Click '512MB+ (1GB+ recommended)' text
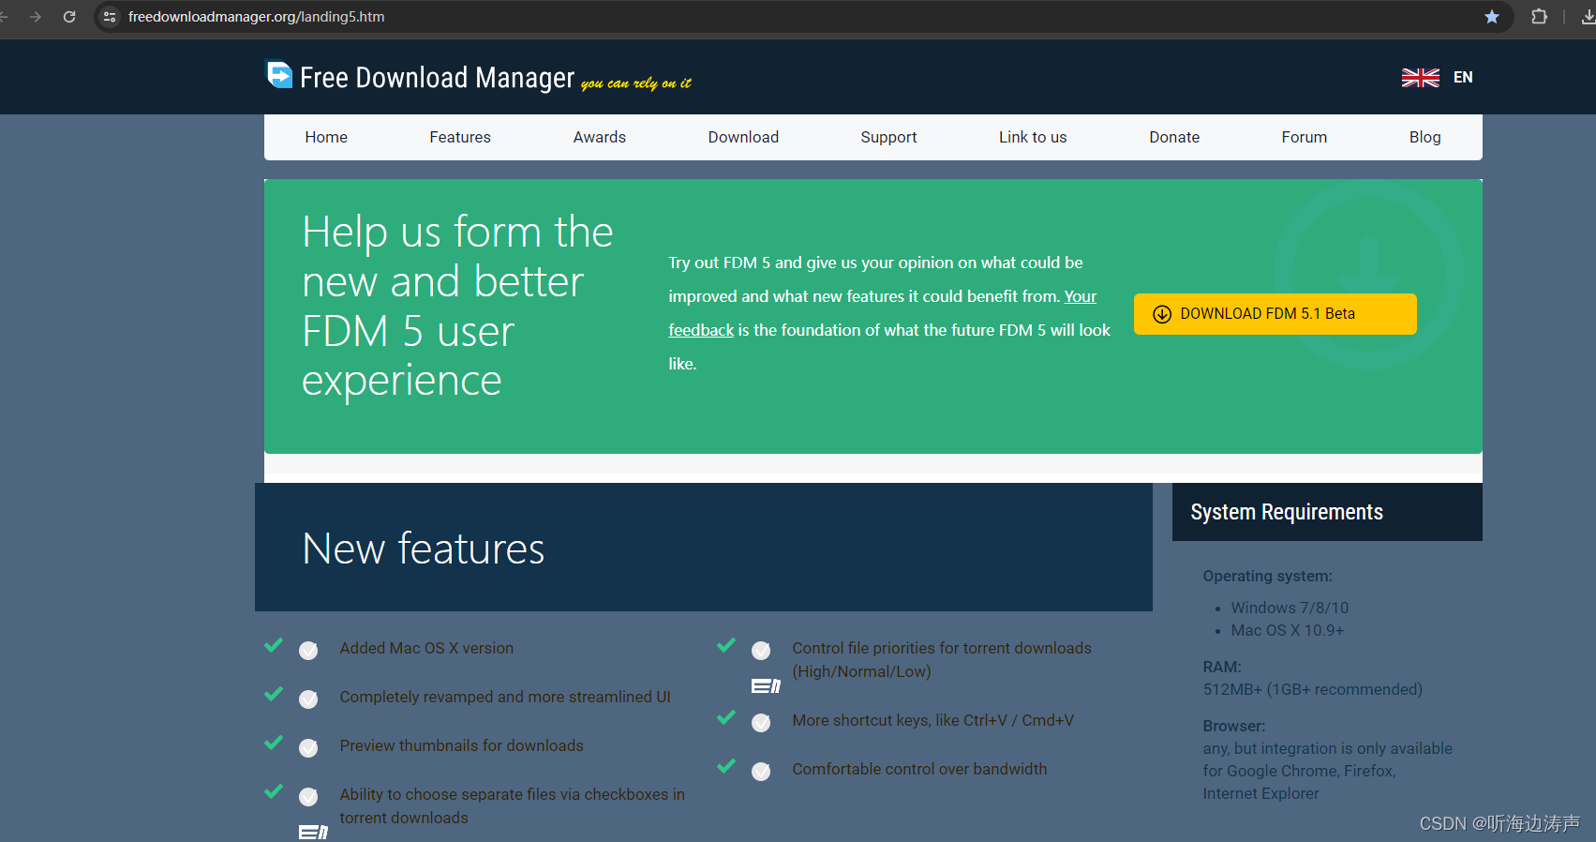Viewport: 1596px width, 842px height. (1312, 689)
